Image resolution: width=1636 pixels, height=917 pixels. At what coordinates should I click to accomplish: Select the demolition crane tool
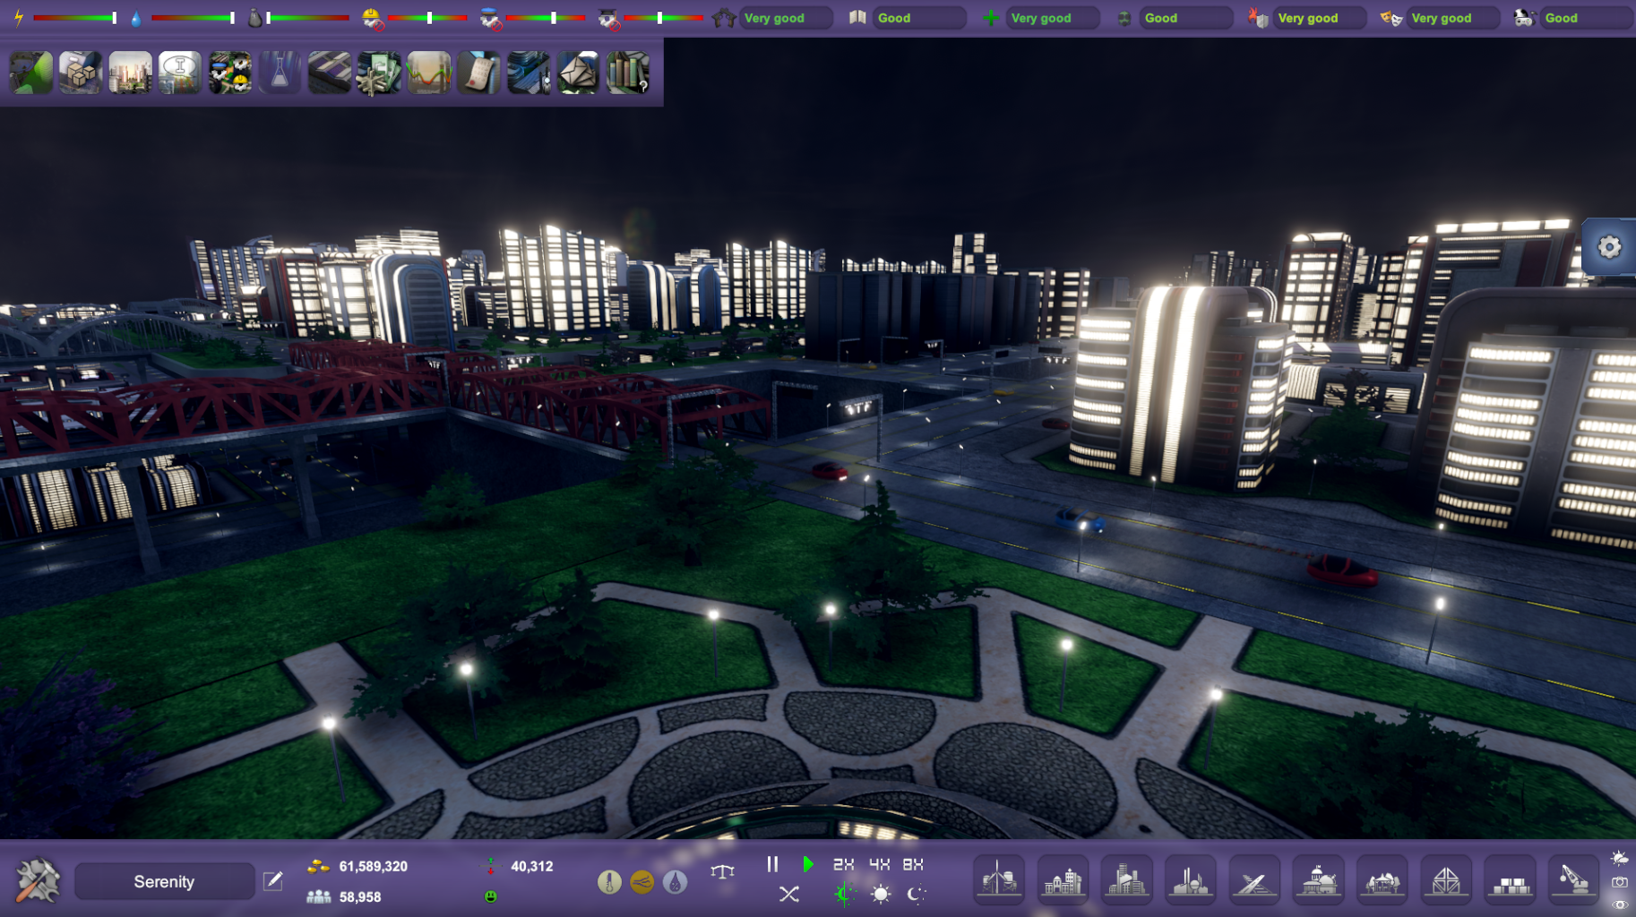pos(1574,879)
